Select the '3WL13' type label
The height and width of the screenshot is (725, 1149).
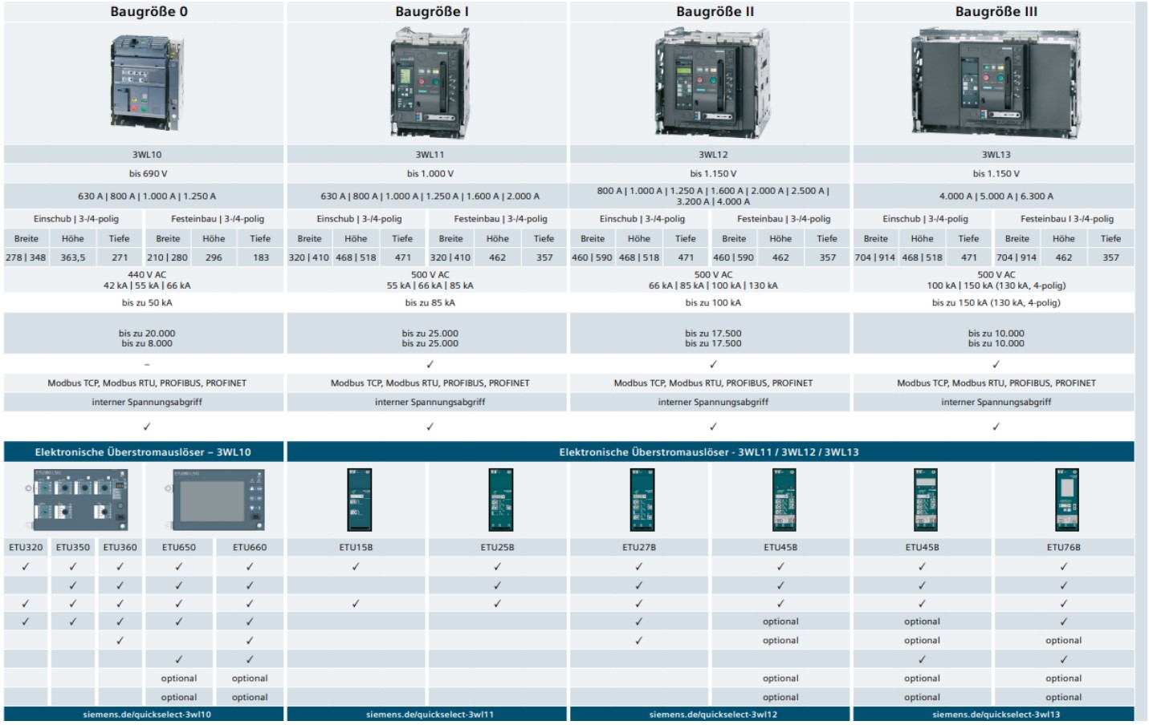(996, 155)
